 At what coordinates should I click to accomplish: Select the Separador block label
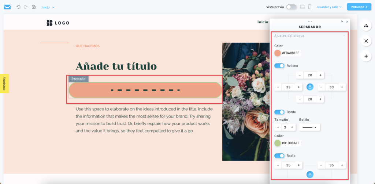click(78, 78)
